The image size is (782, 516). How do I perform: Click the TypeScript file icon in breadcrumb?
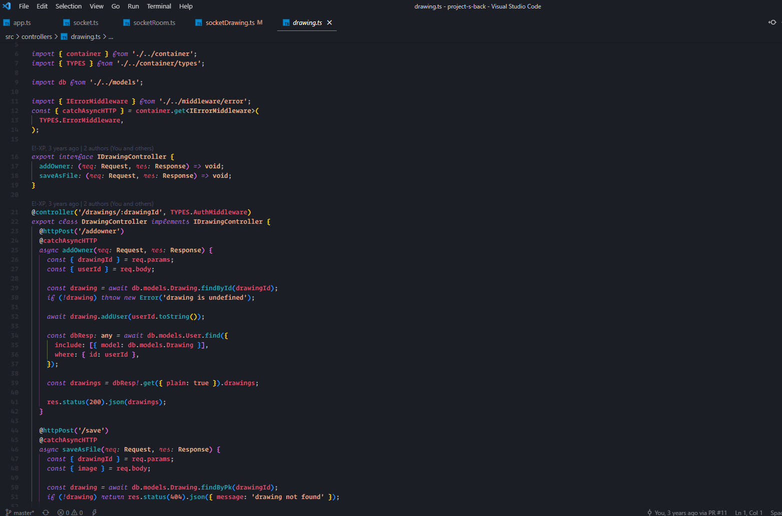(x=64, y=36)
